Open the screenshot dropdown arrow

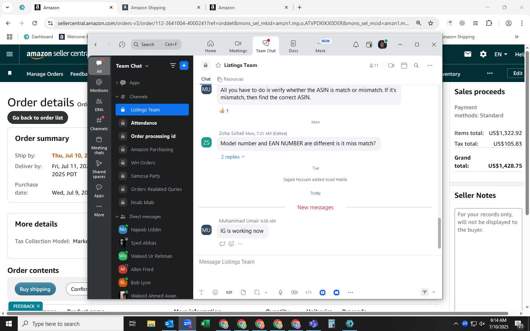266,292
